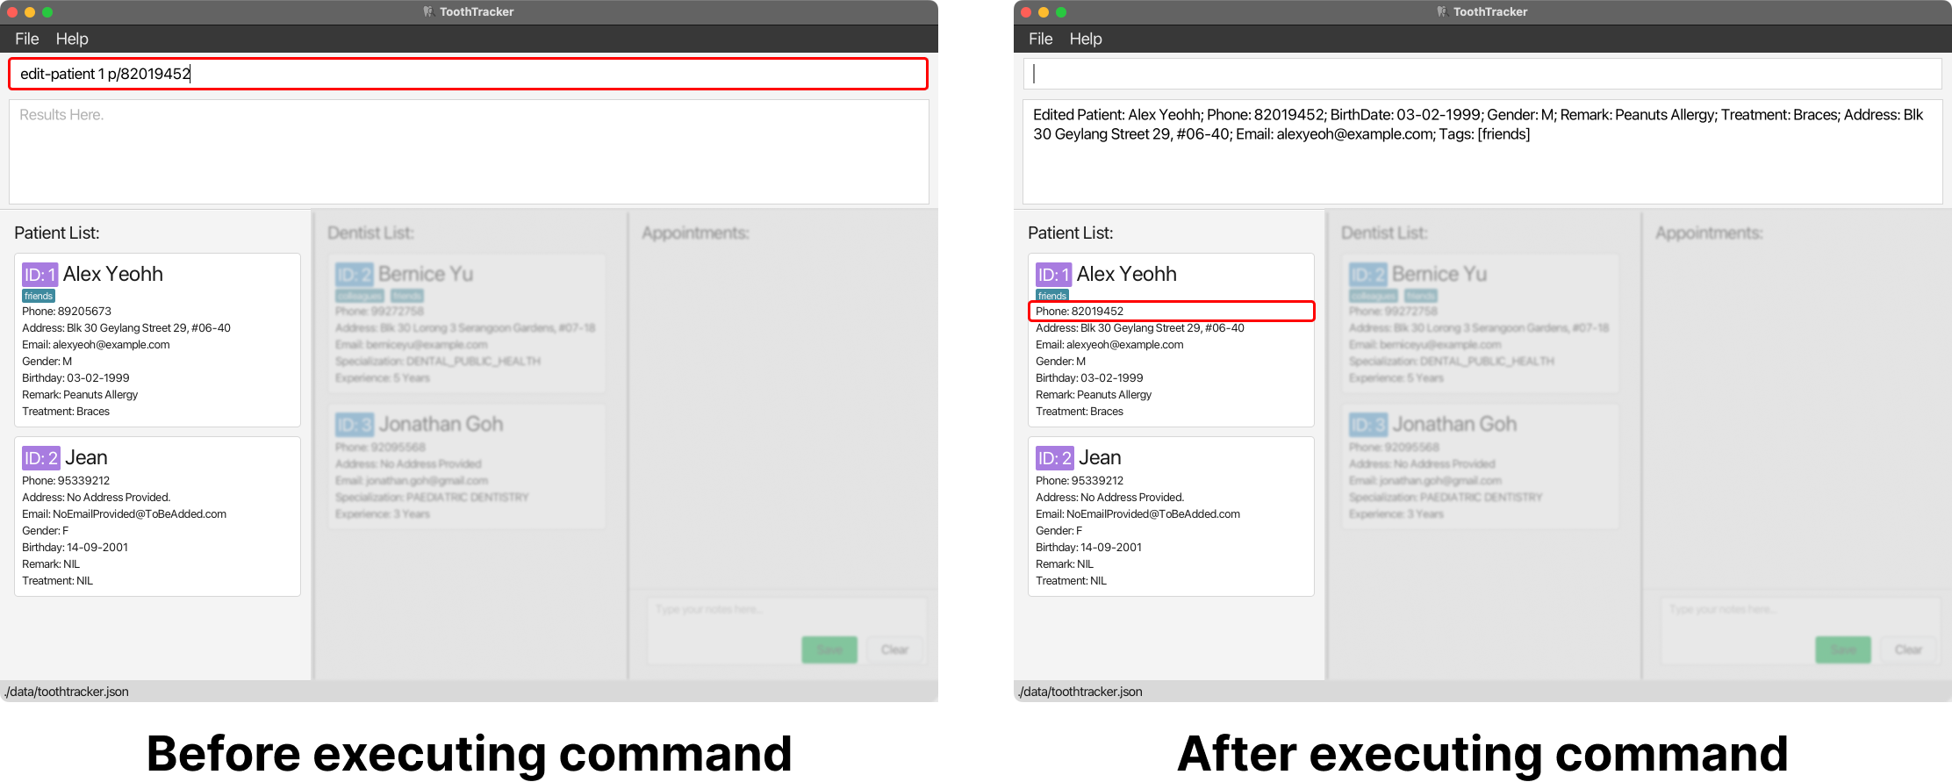Image resolution: width=1952 pixels, height=782 pixels.
Task: Click green Save button in left window
Action: 829,649
